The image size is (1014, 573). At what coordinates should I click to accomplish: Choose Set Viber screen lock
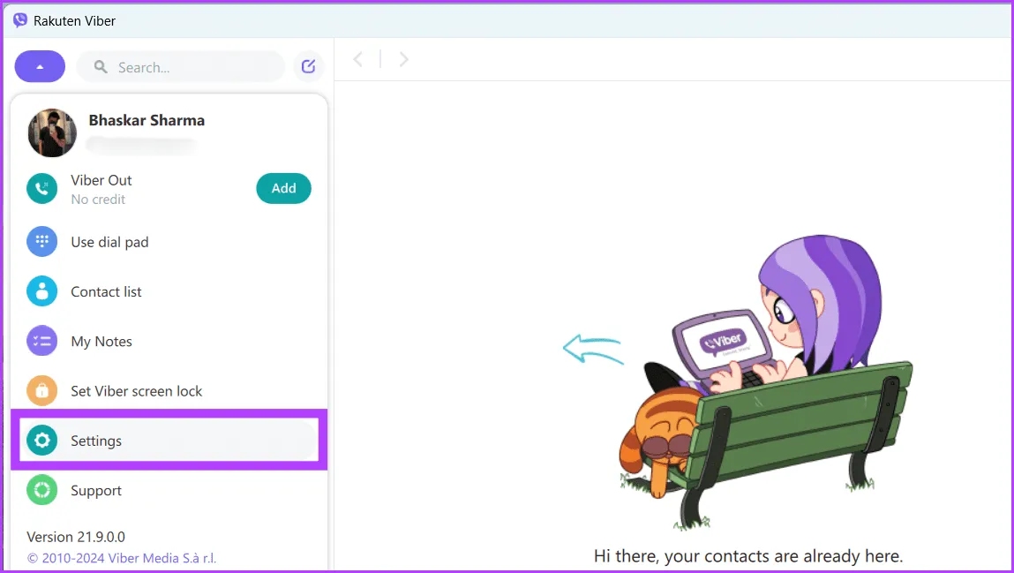(137, 391)
